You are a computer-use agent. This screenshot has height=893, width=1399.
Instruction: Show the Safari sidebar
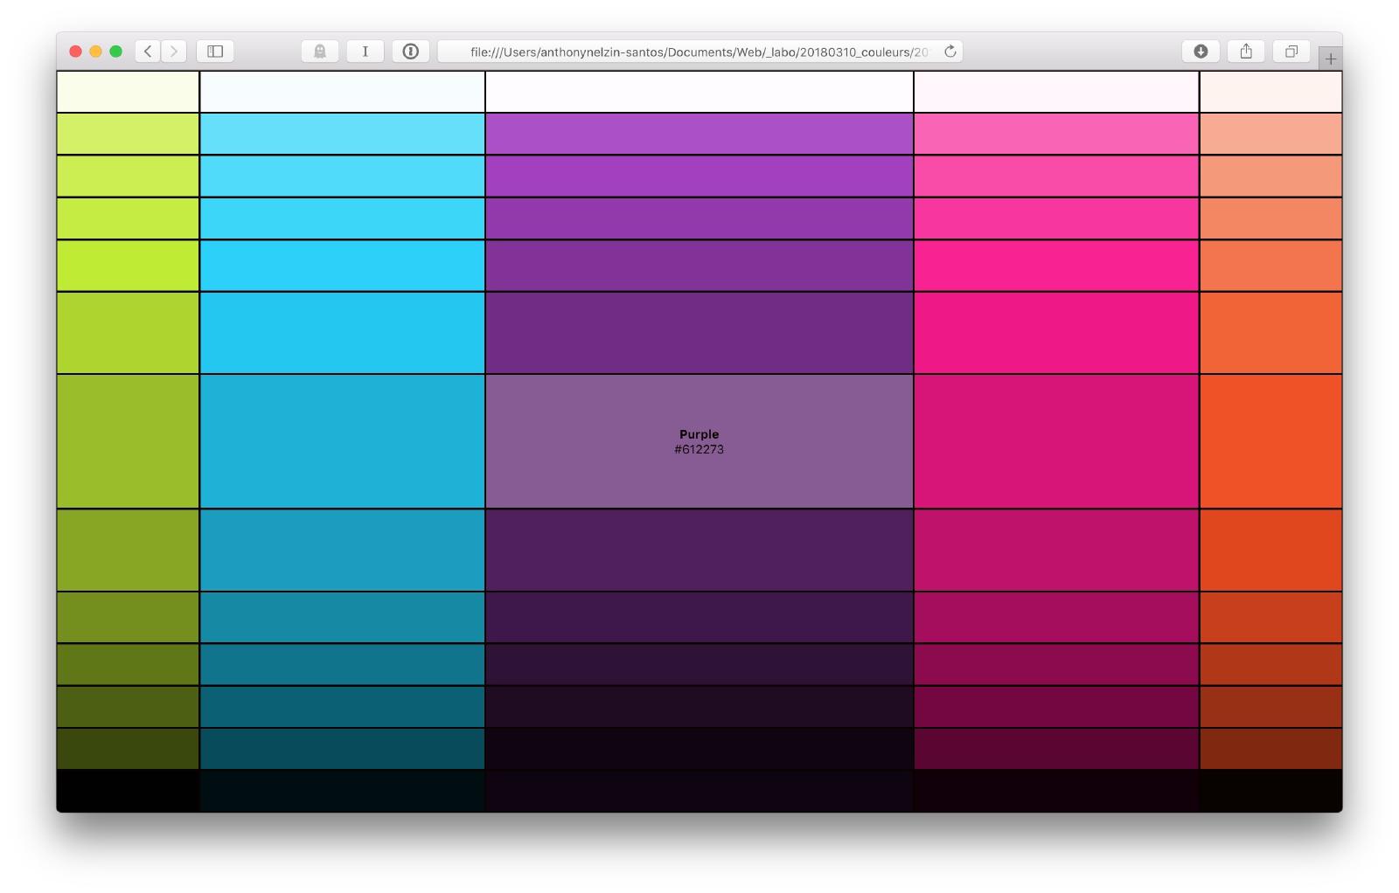pos(215,52)
